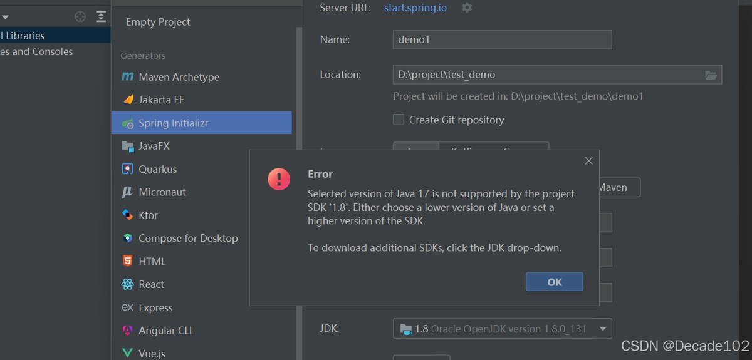Click the React generator icon
This screenshot has width=752, height=360.
point(128,284)
